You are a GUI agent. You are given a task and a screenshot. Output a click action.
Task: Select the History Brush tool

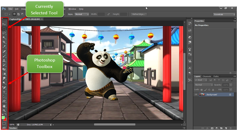4,65
